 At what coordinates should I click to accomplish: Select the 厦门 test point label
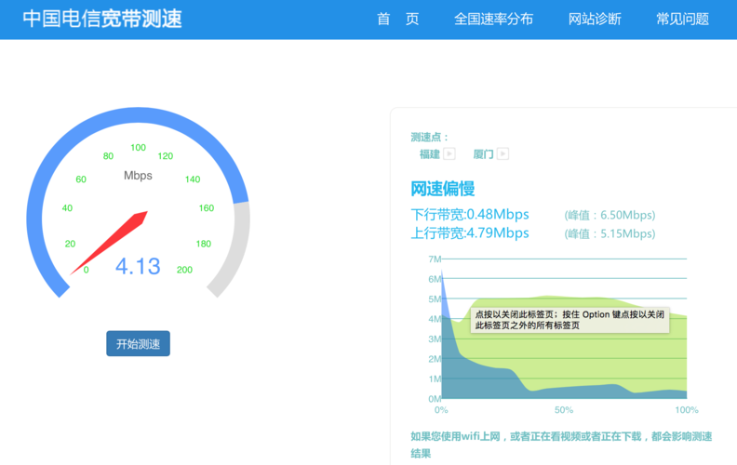(x=483, y=154)
